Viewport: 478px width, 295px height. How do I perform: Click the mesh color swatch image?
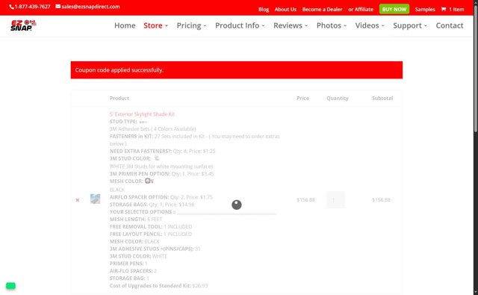(x=149, y=181)
